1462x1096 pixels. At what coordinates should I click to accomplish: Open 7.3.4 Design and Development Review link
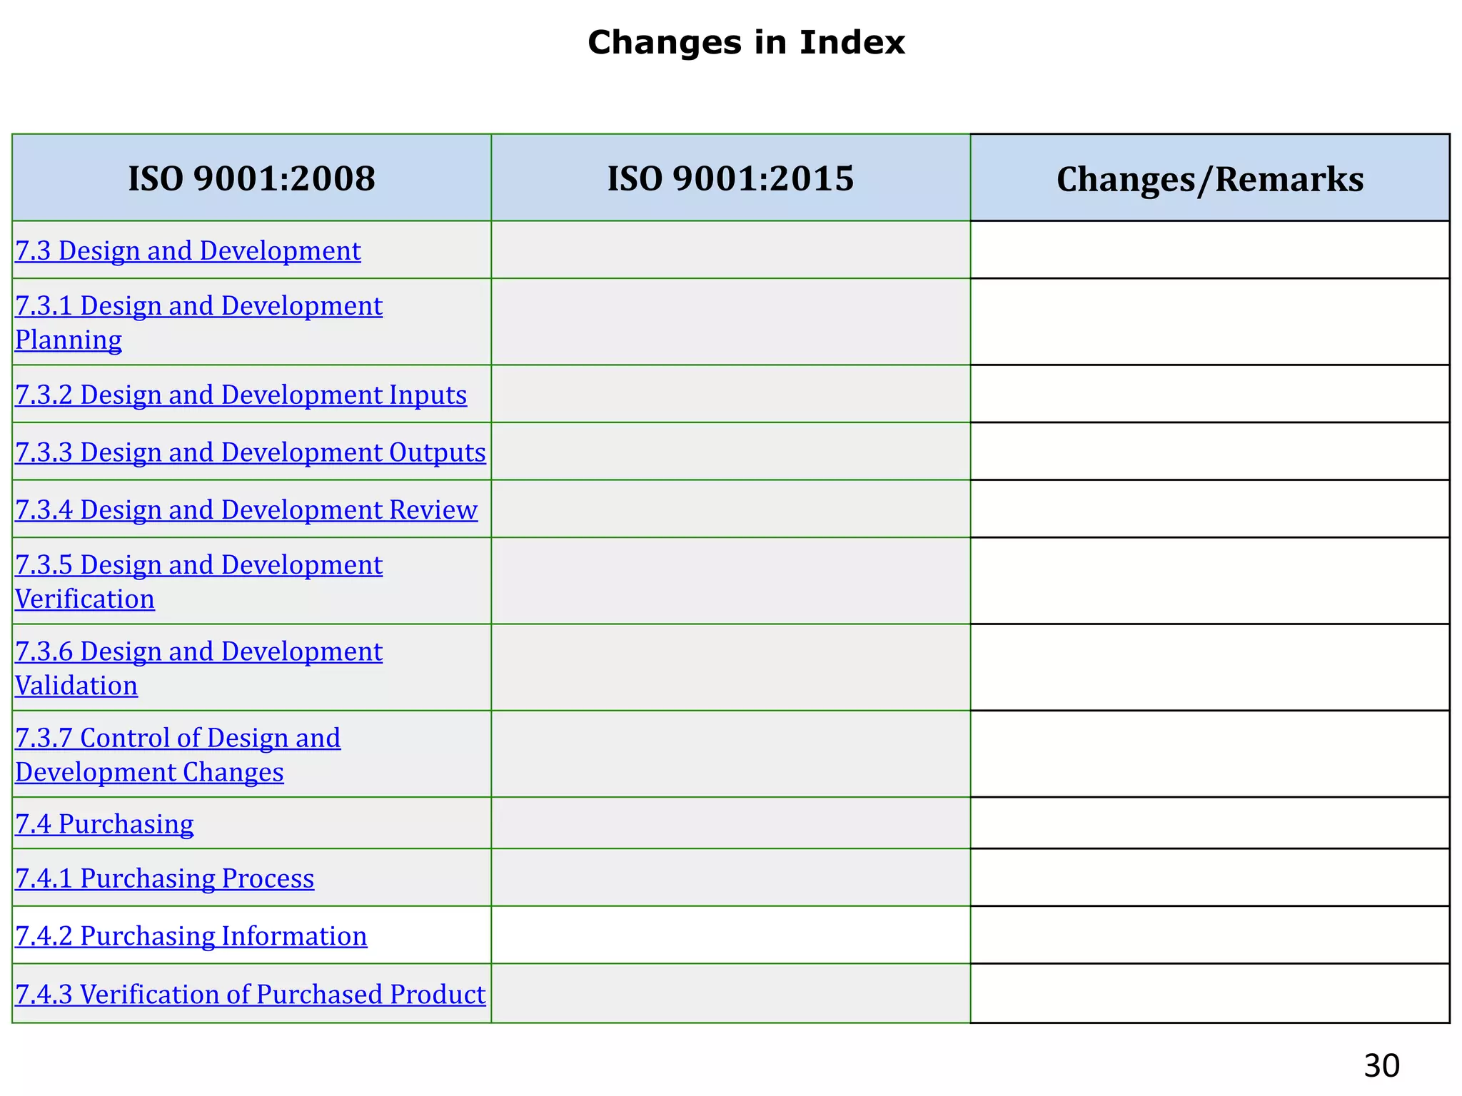coord(246,509)
